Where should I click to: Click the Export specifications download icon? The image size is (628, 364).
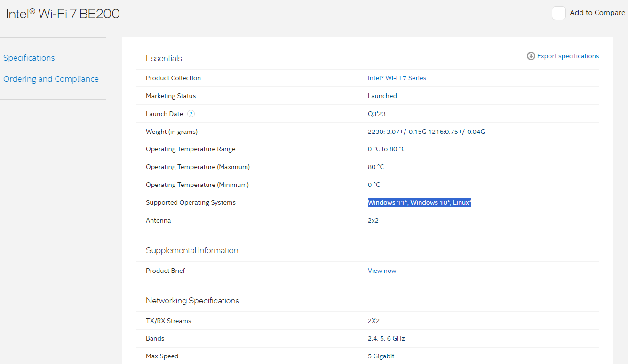[531, 56]
